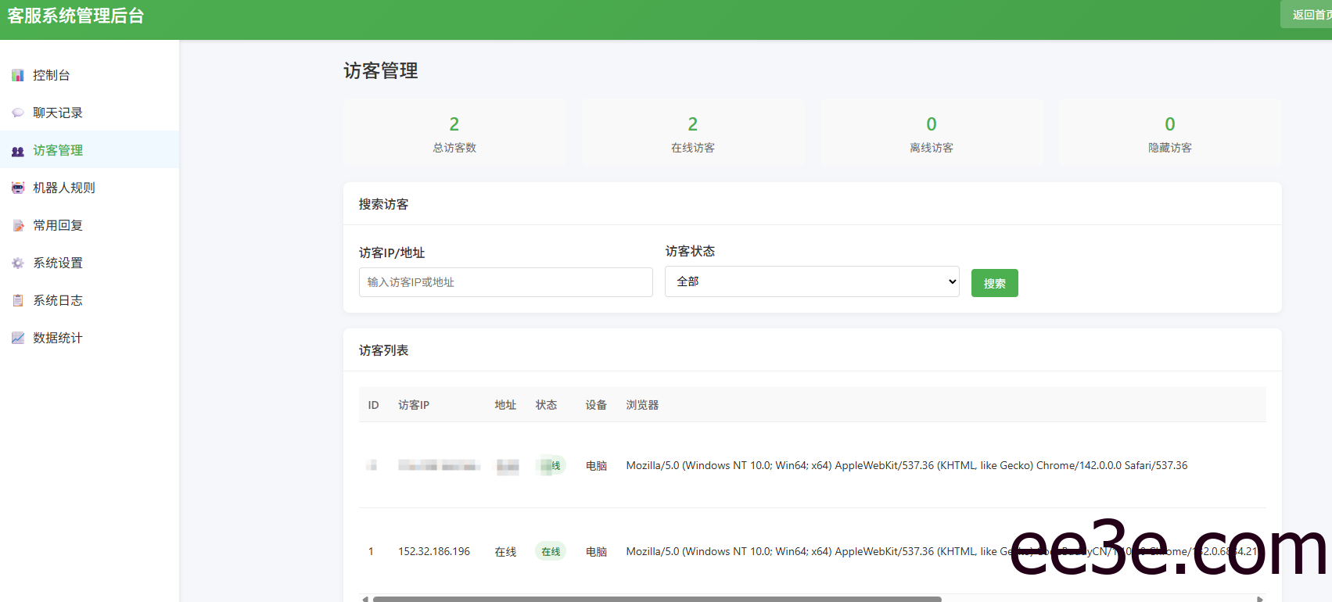Click the 在线 status badge for visitor 1
This screenshot has height=602, width=1332.
(x=551, y=552)
